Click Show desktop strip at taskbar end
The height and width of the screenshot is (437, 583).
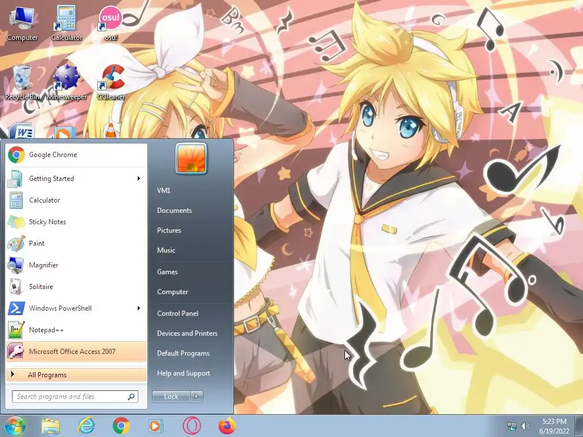[579, 426]
